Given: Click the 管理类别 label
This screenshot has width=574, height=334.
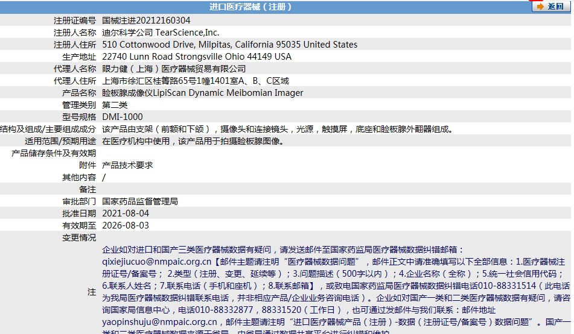Looking at the screenshot, I should (79, 105).
